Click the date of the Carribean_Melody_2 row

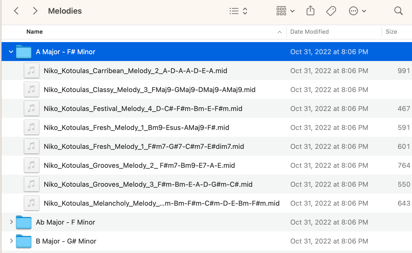[x=329, y=71]
